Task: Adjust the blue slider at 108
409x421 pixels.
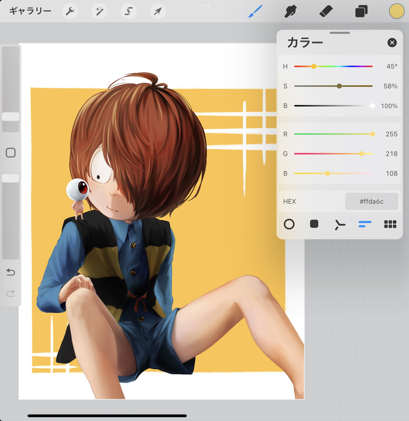Action: [x=333, y=173]
